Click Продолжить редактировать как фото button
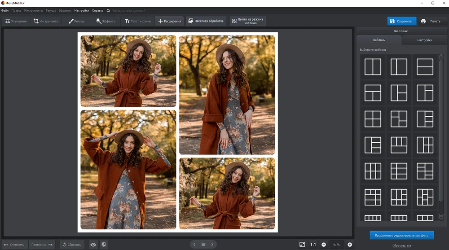 [401, 235]
